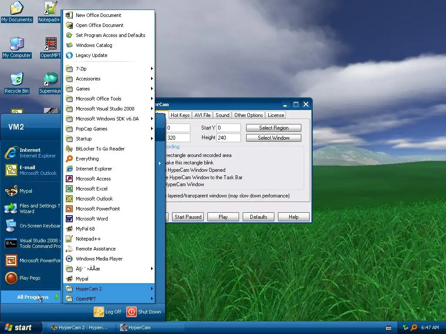Open Internet Explorer from pinned start list
Viewport: 446px width, 334px height.
(x=31, y=153)
